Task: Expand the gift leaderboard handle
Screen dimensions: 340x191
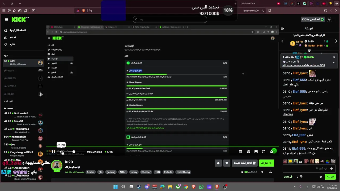Action: (x=309, y=50)
